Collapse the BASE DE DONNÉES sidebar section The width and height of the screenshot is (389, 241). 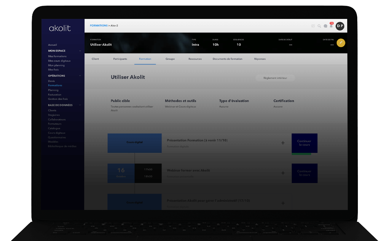click(x=80, y=105)
